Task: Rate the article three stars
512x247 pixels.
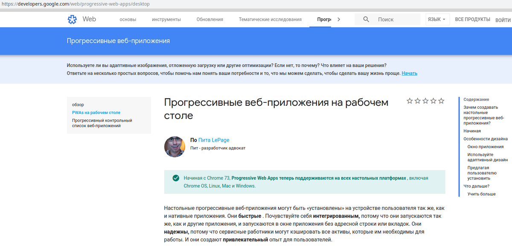Action: coord(425,101)
